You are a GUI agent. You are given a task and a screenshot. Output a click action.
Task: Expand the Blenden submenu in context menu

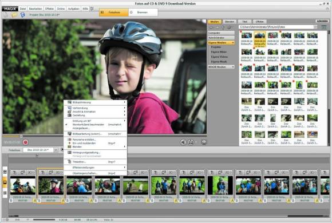point(95,146)
